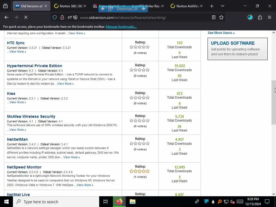276x207 pixels.
Task: Open the notification center icon
Action: [x=267, y=202]
